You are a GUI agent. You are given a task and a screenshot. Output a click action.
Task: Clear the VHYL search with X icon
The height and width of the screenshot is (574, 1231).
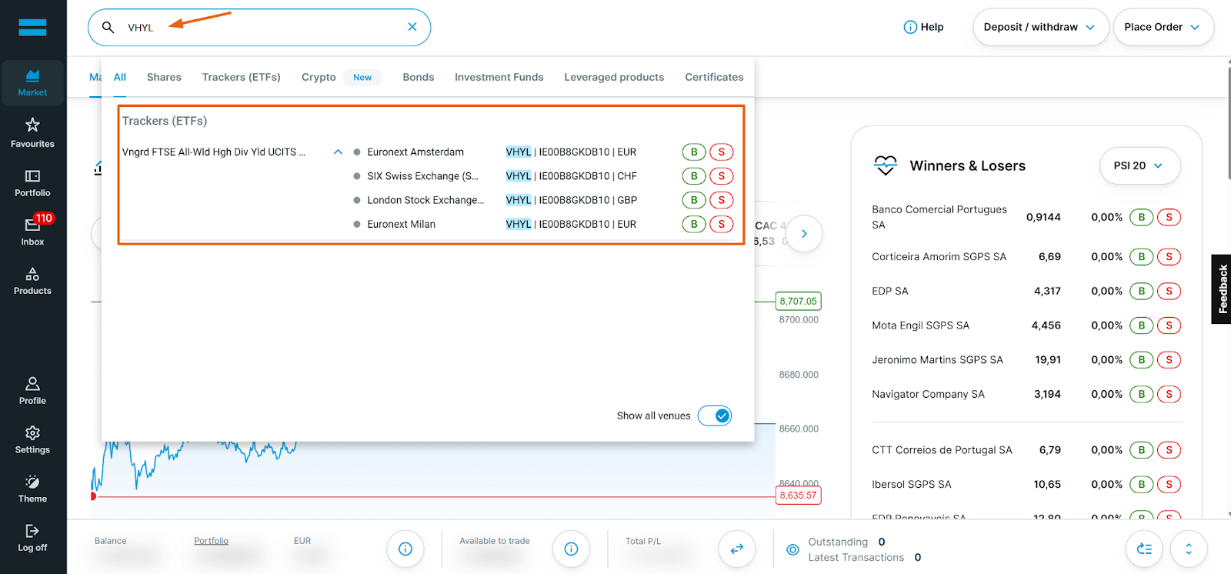[x=412, y=27]
